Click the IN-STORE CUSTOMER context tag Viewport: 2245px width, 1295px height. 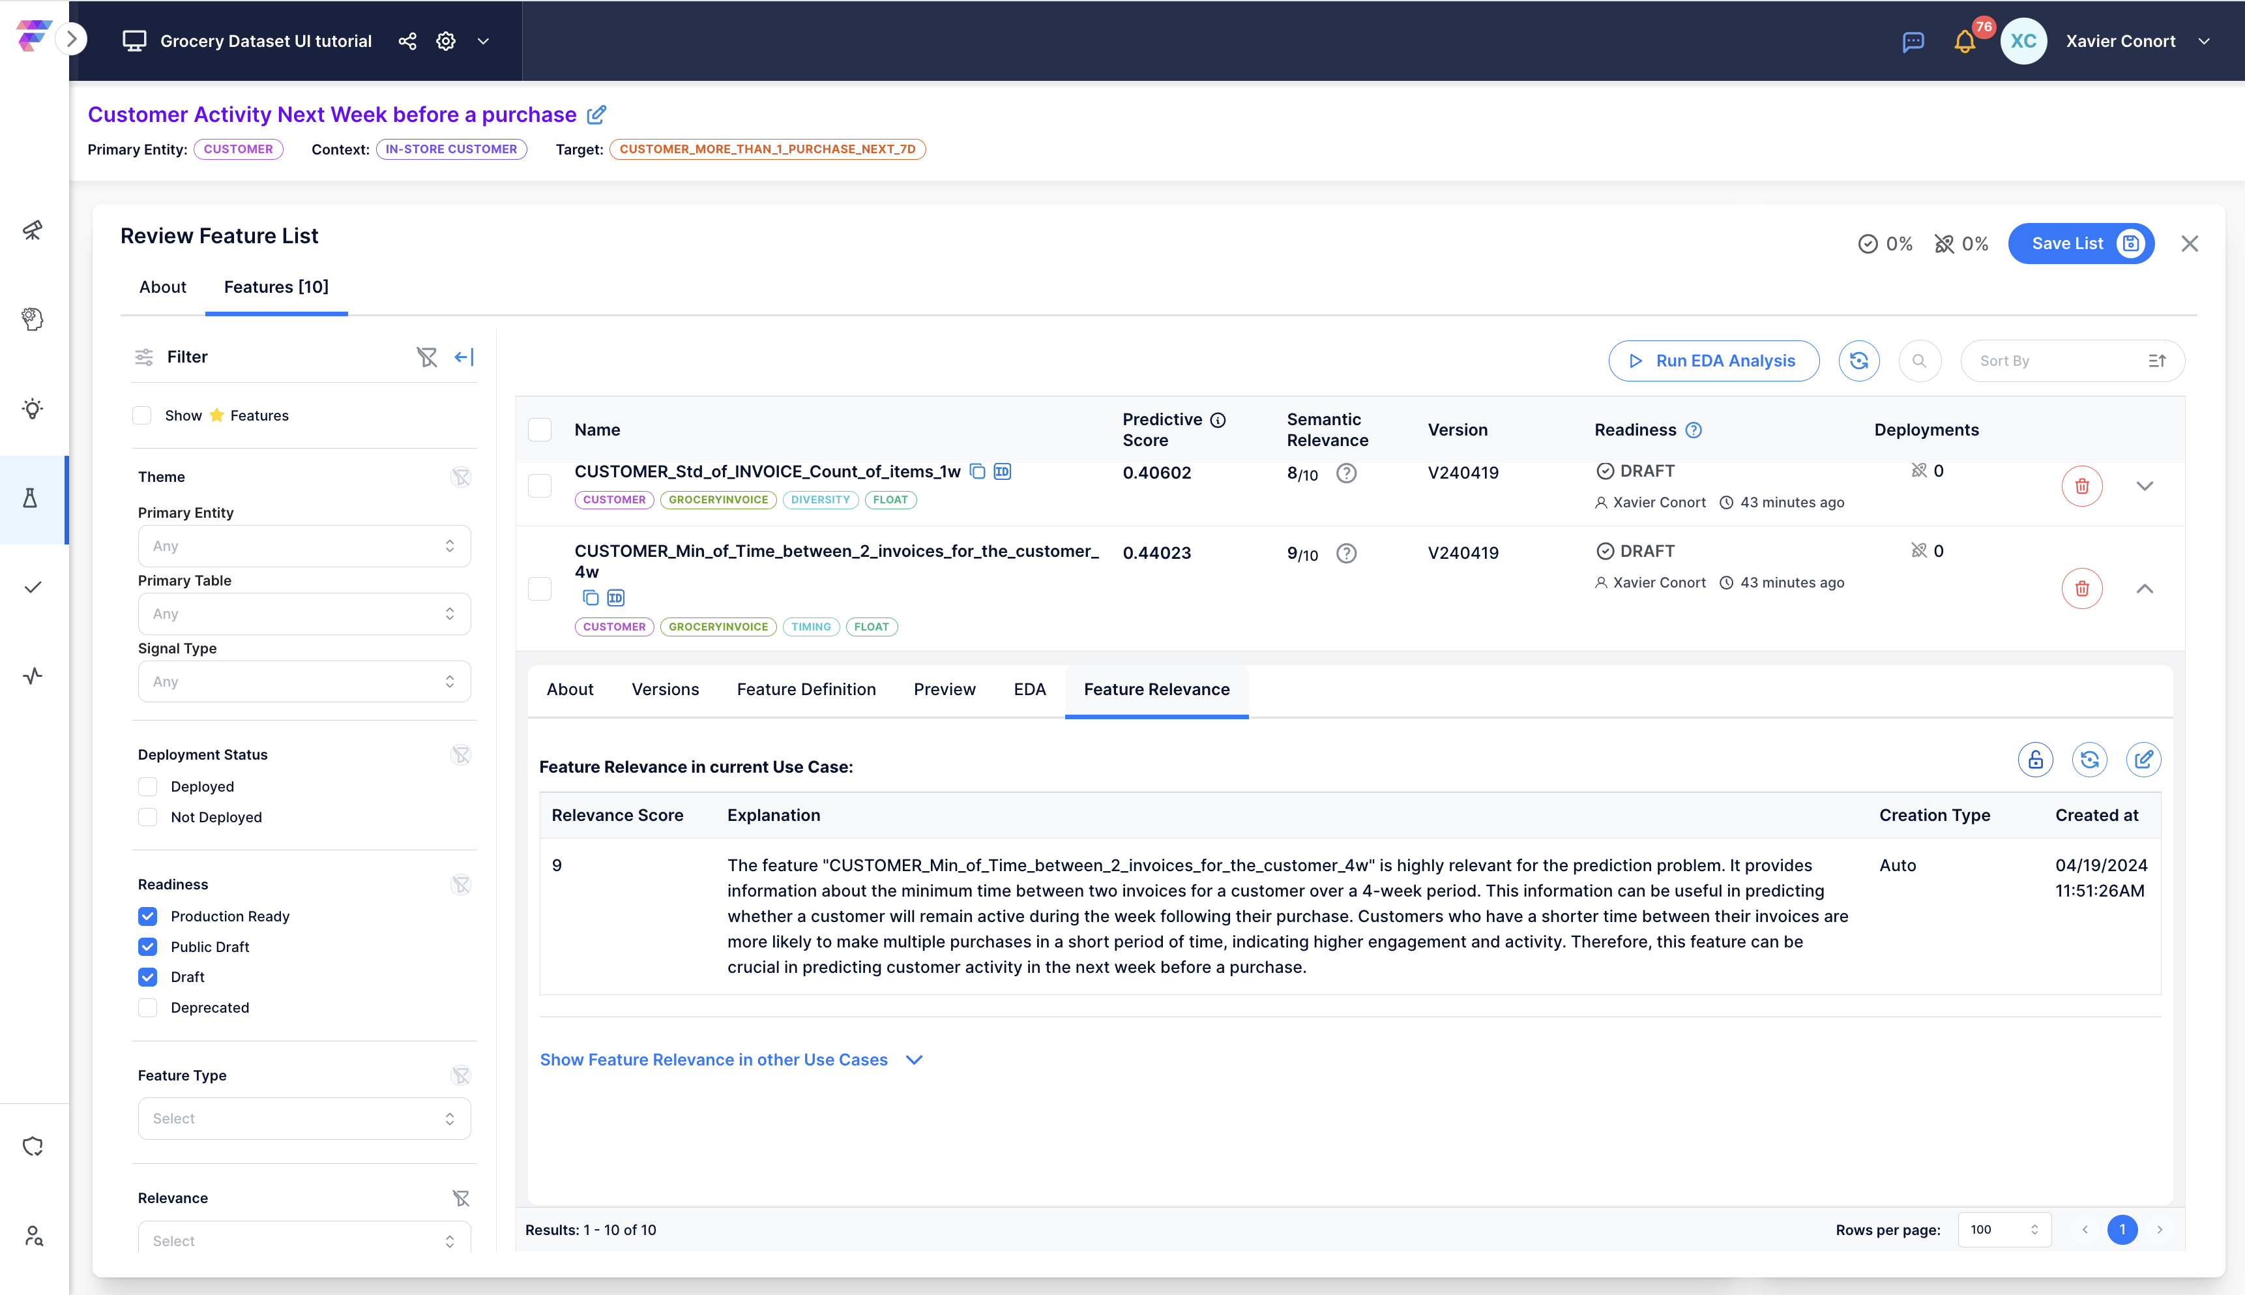click(451, 149)
